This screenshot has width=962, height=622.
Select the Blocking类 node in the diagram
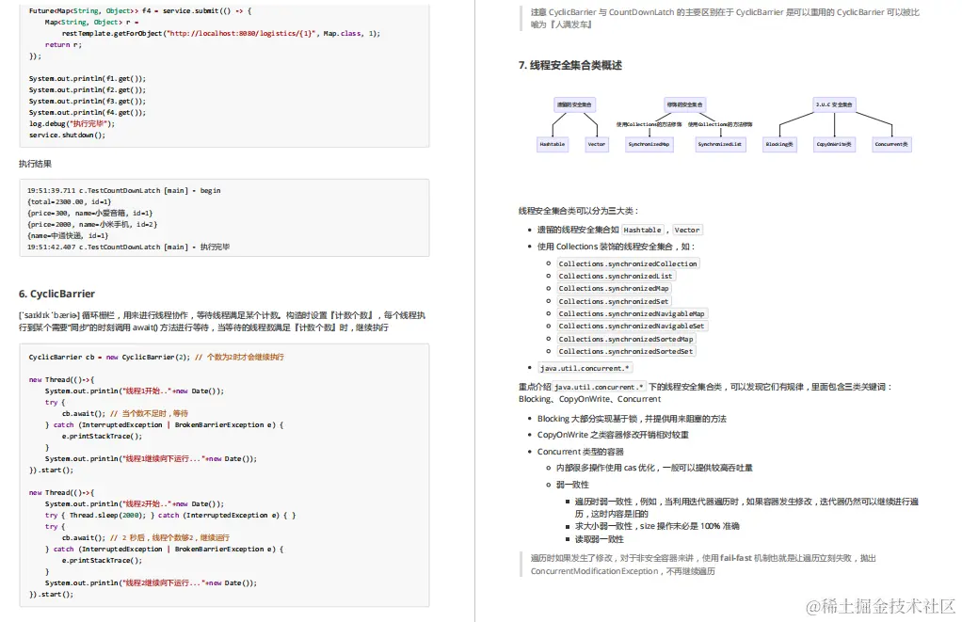(778, 144)
